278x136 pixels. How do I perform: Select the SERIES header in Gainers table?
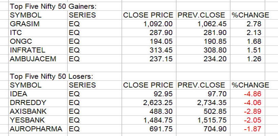pos(82,15)
